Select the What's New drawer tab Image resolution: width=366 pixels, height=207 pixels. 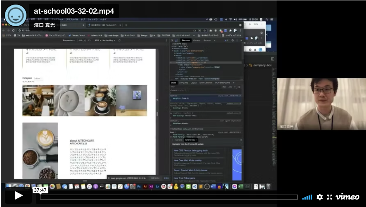(190, 140)
